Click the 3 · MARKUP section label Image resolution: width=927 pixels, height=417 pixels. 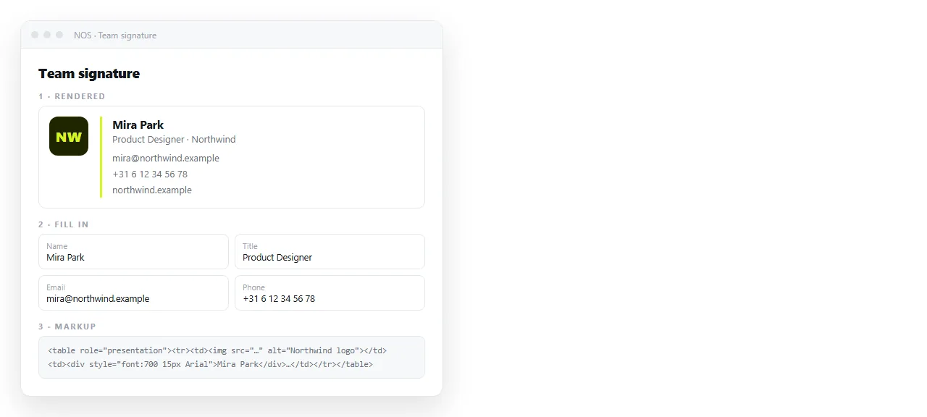pyautogui.click(x=67, y=327)
